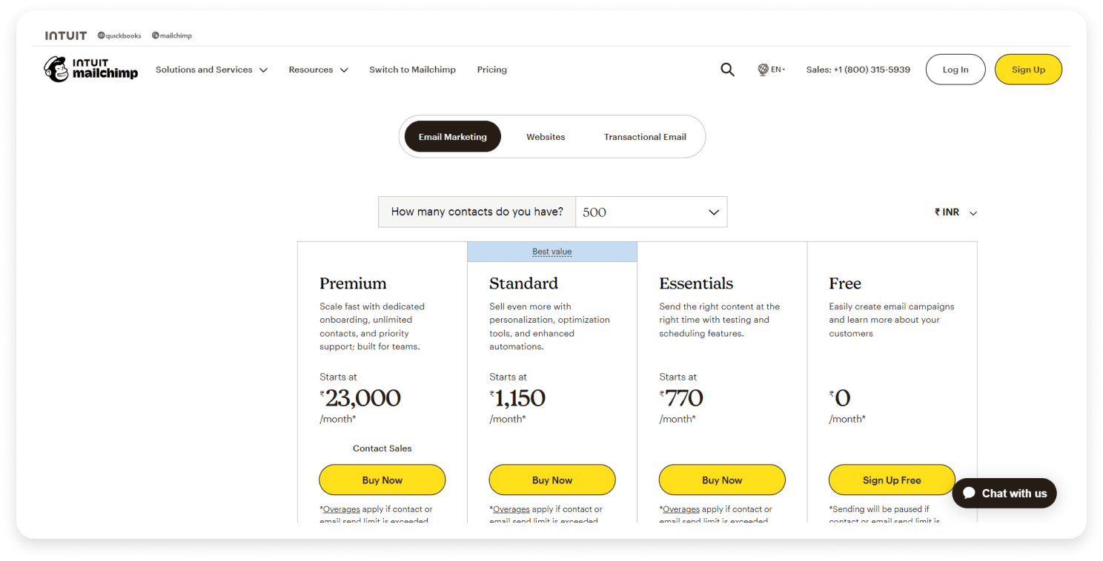Viewport: 1103px width, 561px height.
Task: Switch to the Websites tab
Action: 546,136
